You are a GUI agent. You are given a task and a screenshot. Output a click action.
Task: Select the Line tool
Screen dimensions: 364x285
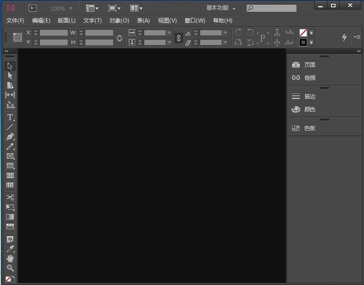pyautogui.click(x=10, y=127)
